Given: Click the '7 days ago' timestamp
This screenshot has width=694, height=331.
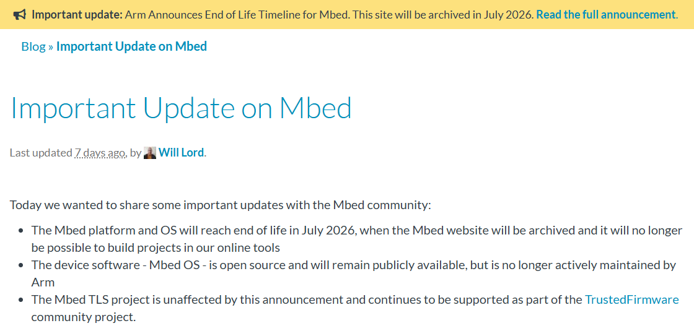Looking at the screenshot, I should coord(100,153).
